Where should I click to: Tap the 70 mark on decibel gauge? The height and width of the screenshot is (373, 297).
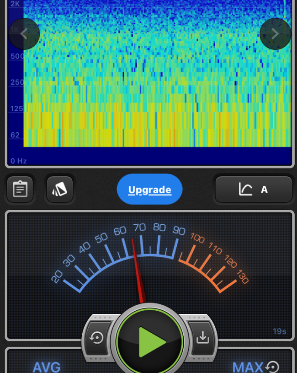(x=139, y=227)
